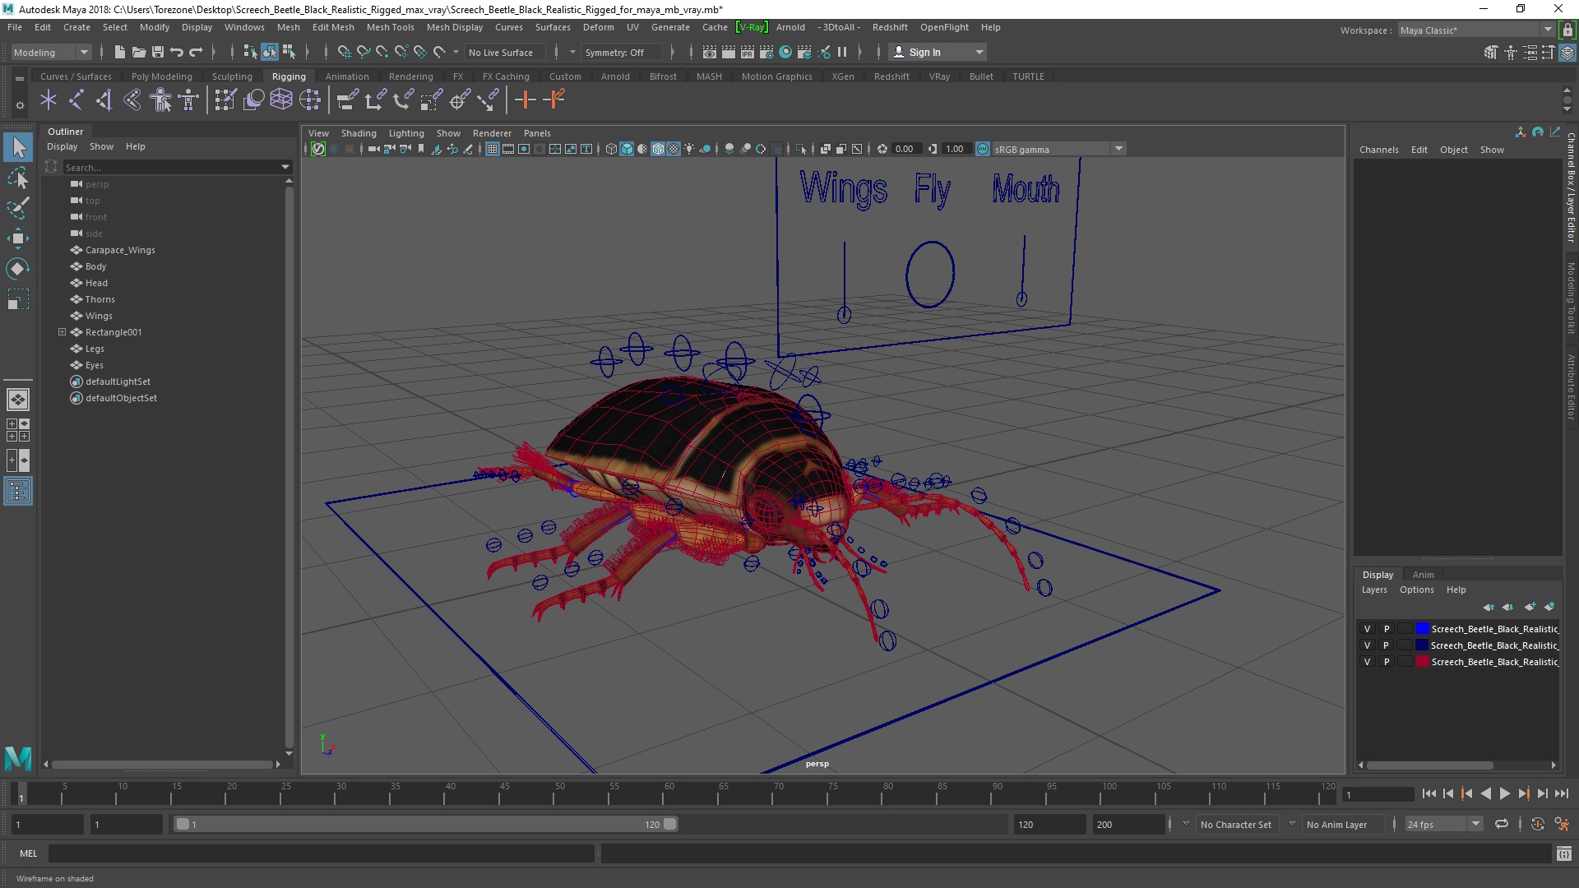
Task: Open the Workspace Maya Classic dropdown
Action: [1476, 30]
